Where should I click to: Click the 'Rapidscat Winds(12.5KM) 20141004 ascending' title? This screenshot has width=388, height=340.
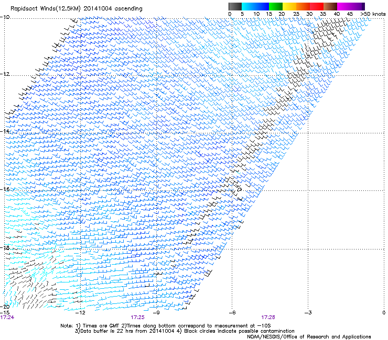77,9
